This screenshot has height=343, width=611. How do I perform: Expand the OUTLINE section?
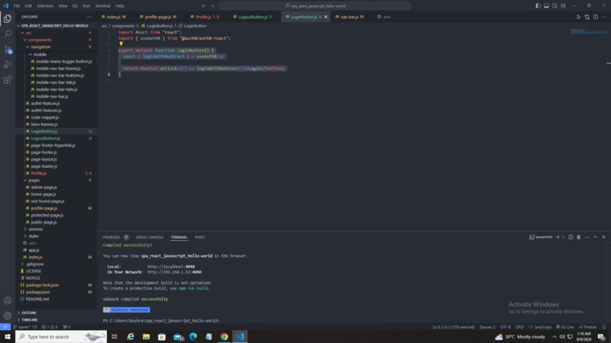click(x=29, y=313)
